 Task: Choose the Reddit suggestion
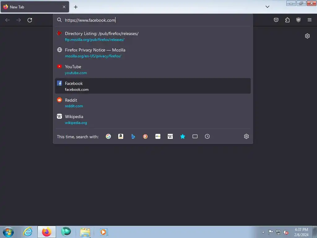pos(153,103)
